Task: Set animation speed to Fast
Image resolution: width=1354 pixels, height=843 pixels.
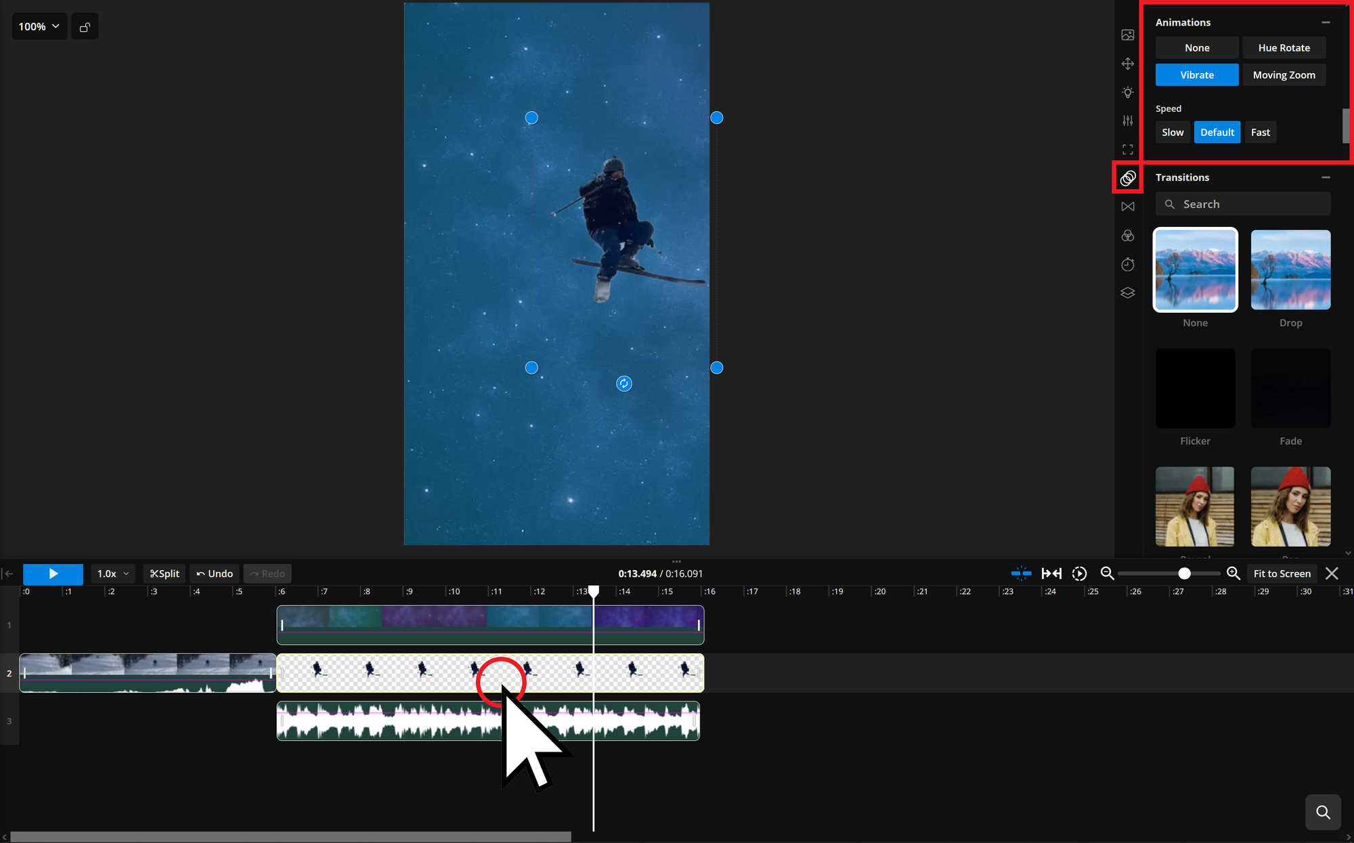Action: pos(1260,132)
